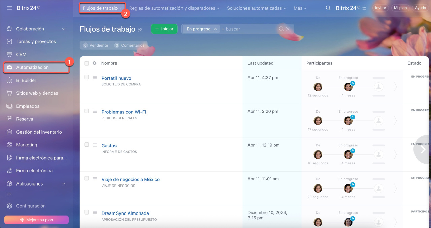Expand the Más menu

(300, 8)
